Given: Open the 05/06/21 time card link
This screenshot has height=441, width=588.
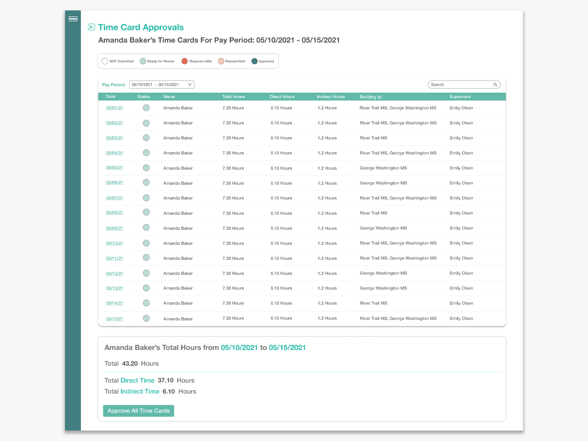Looking at the screenshot, I should (x=115, y=183).
